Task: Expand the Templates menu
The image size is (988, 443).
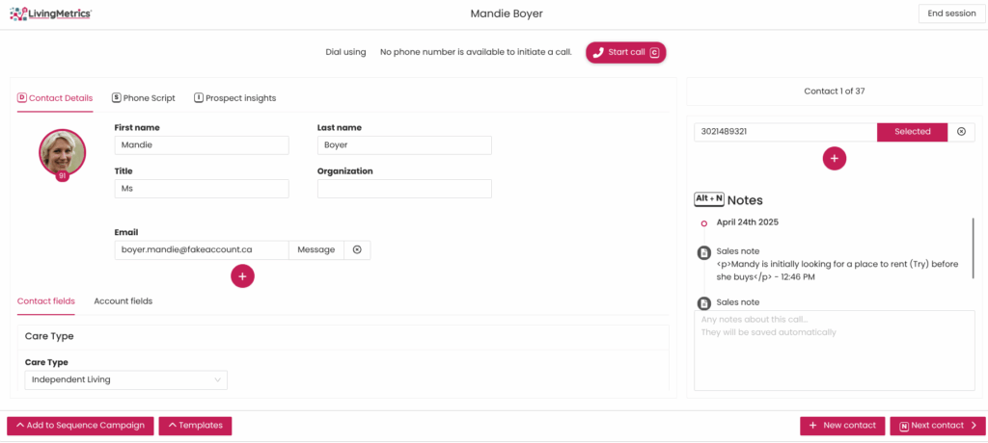Action: pos(195,426)
